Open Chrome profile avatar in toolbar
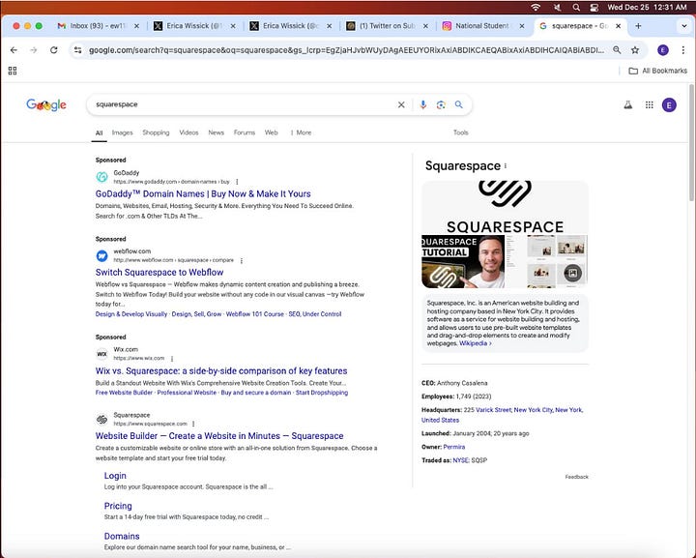The width and height of the screenshot is (696, 558). click(x=663, y=50)
